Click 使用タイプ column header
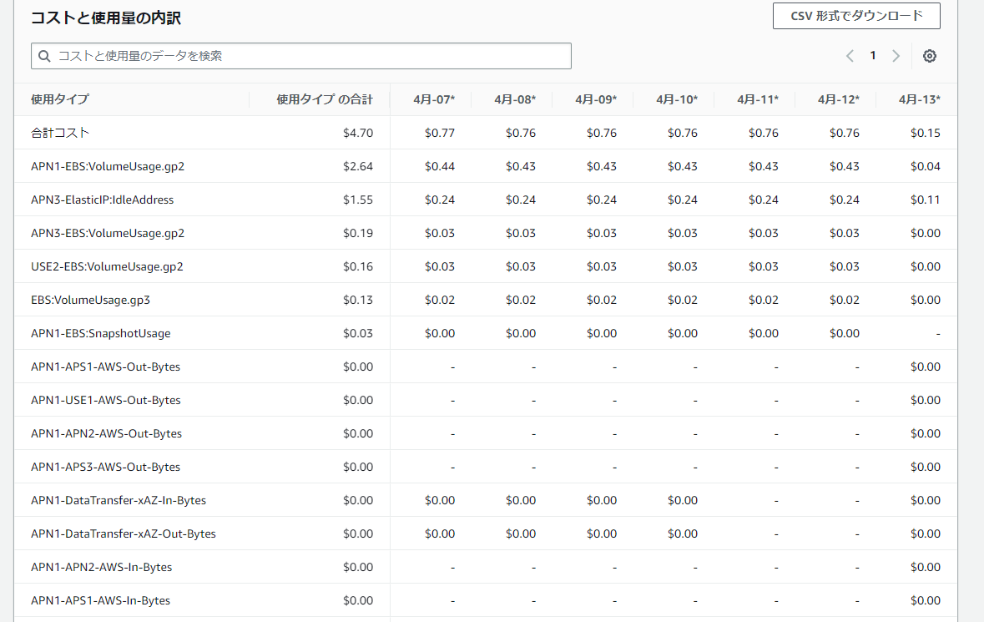Image resolution: width=984 pixels, height=622 pixels. coord(60,99)
